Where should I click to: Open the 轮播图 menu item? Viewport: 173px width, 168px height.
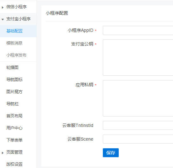coord(12,67)
